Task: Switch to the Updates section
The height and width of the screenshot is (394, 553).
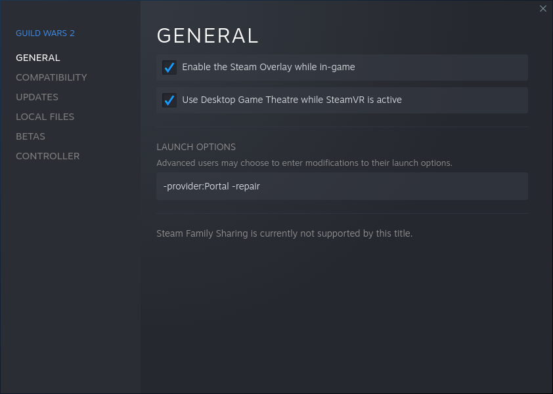Action: click(37, 97)
